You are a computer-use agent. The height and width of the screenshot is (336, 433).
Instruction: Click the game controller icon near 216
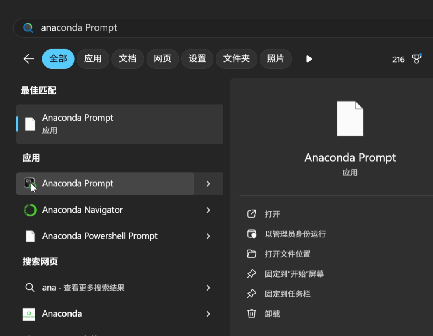417,59
